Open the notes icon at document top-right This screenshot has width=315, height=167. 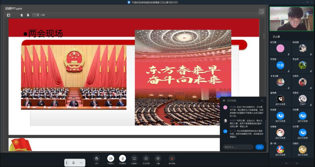[x=262, y=12]
